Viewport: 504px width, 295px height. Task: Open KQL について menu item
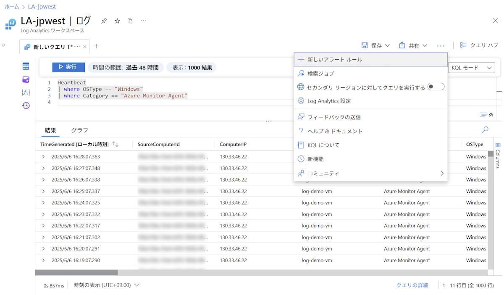click(371, 145)
